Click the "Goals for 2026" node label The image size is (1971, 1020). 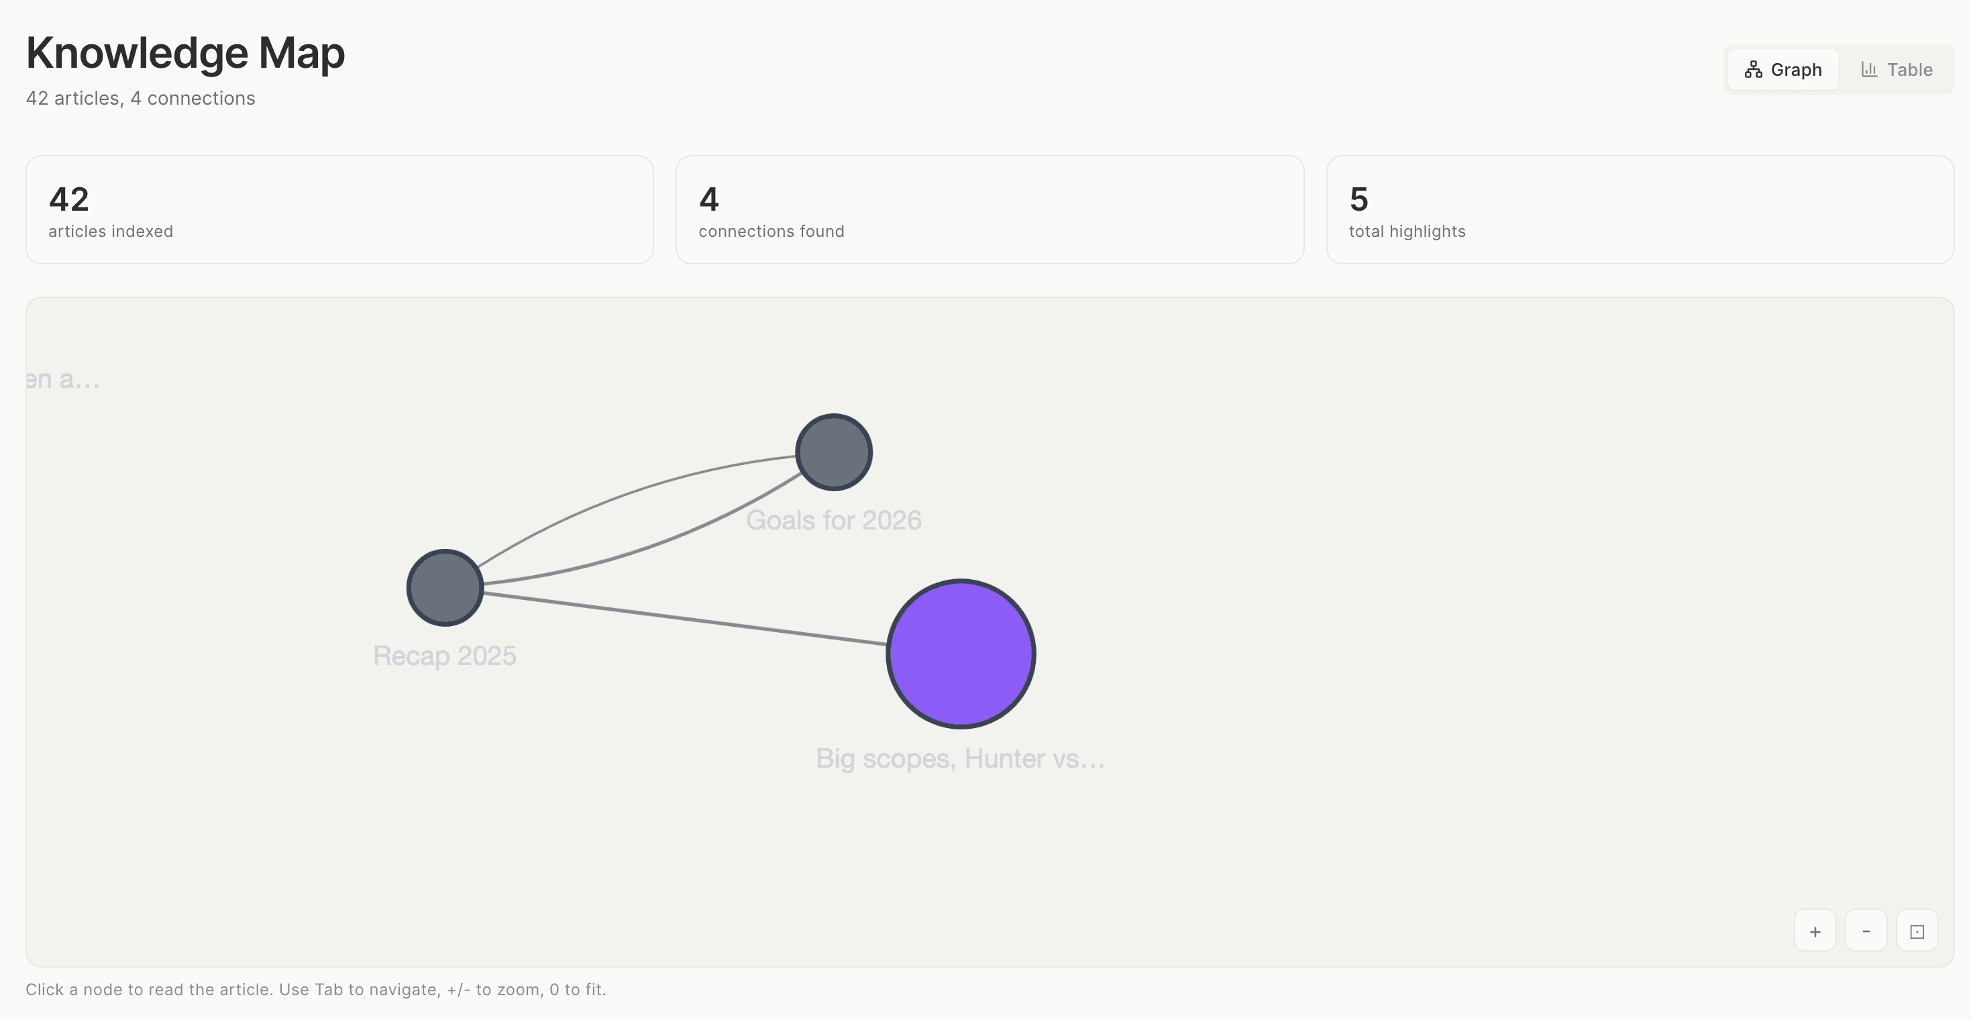(x=833, y=520)
